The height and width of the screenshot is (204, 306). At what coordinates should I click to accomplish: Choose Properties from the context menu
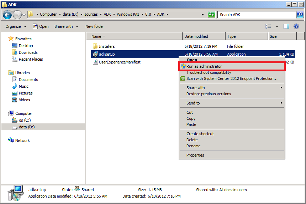point(232,155)
